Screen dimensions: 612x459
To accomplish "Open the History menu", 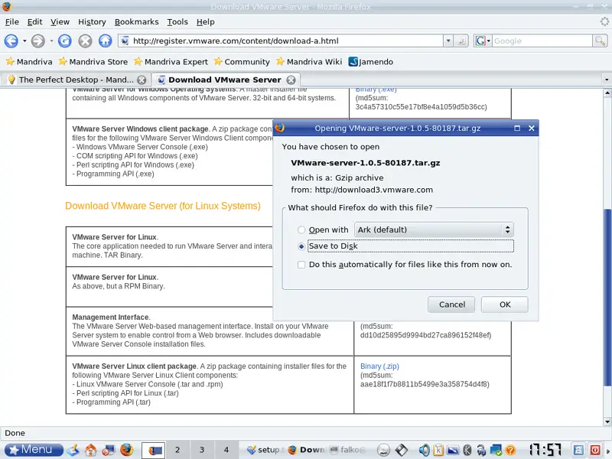I will tap(92, 22).
